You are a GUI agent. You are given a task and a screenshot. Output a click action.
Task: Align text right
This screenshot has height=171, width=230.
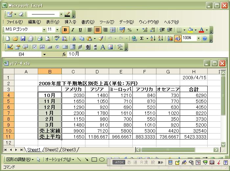[x=105, y=30]
